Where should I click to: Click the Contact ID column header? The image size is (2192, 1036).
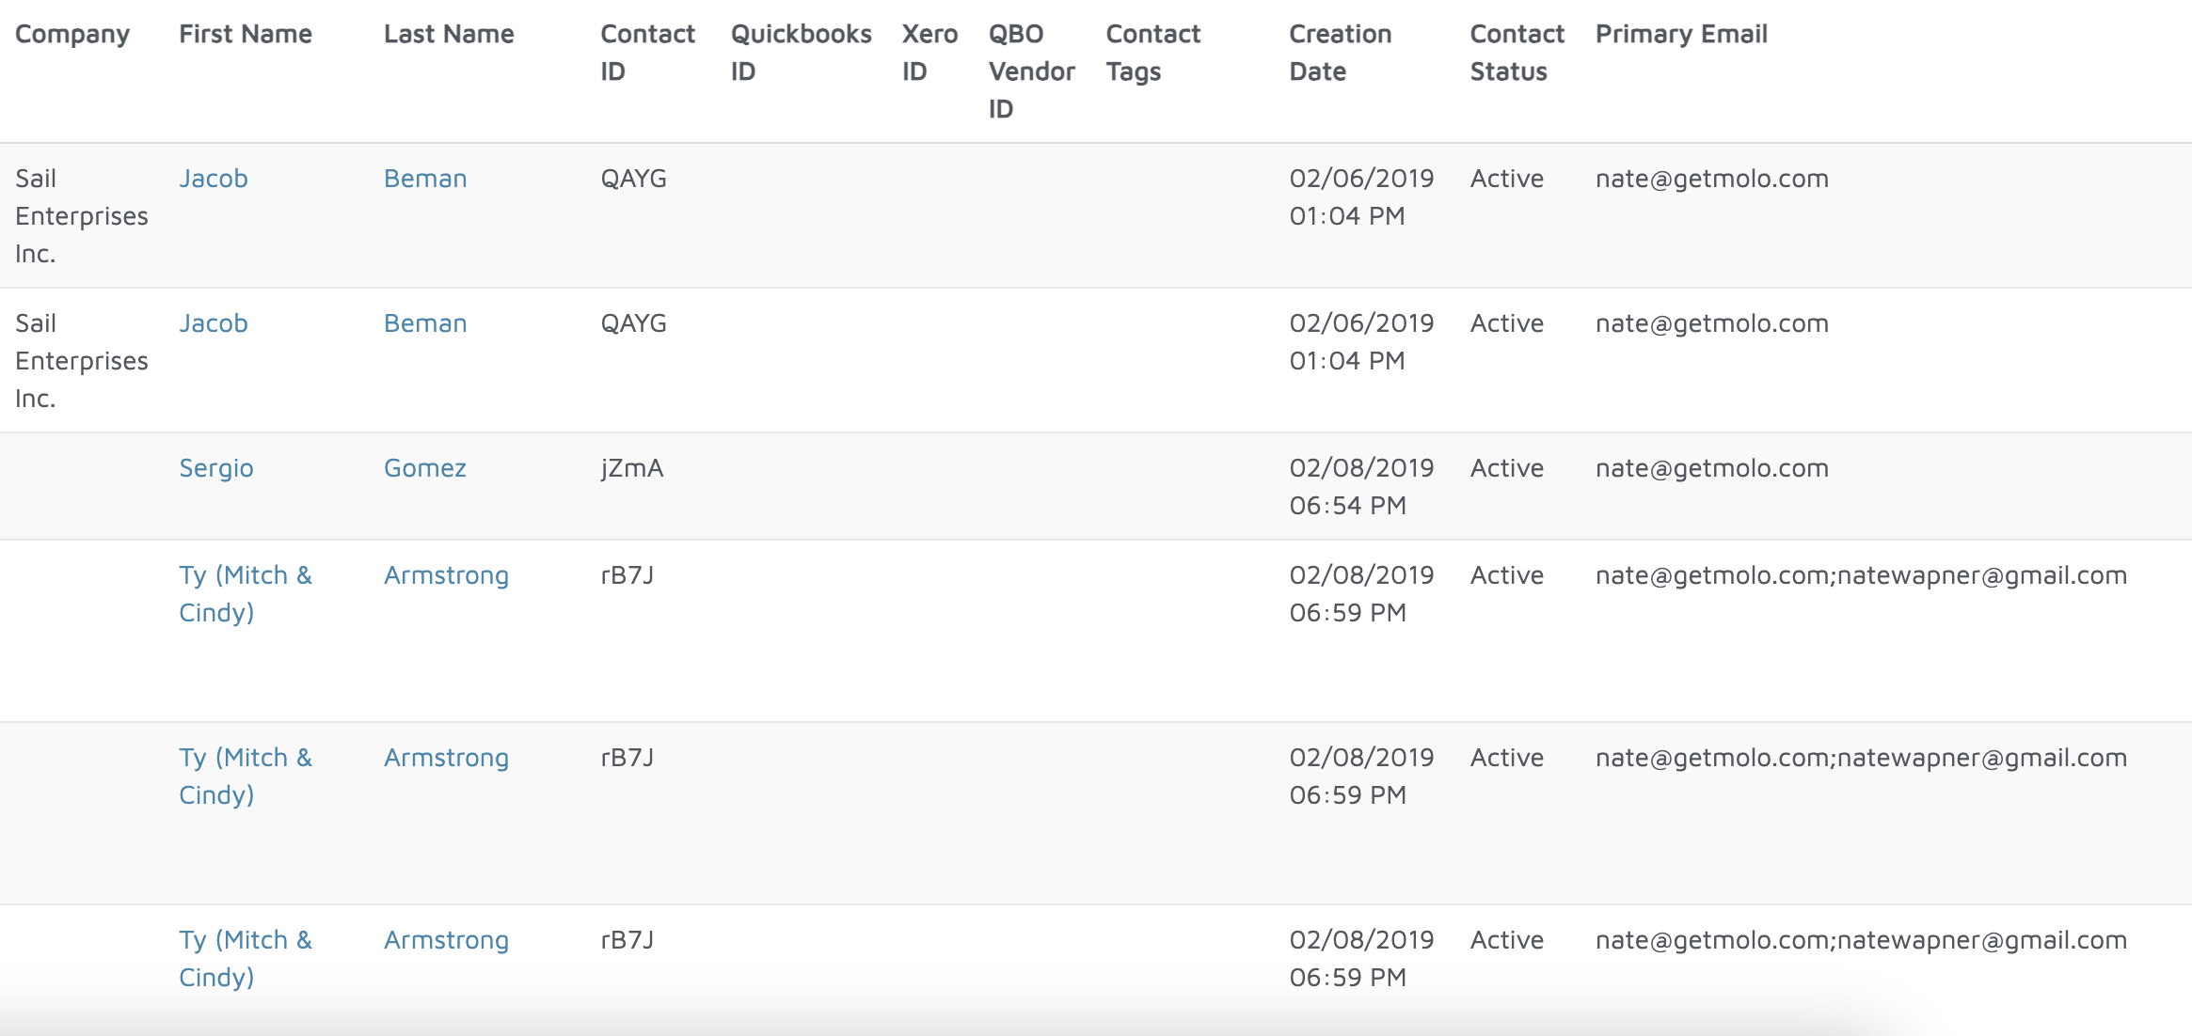647,53
